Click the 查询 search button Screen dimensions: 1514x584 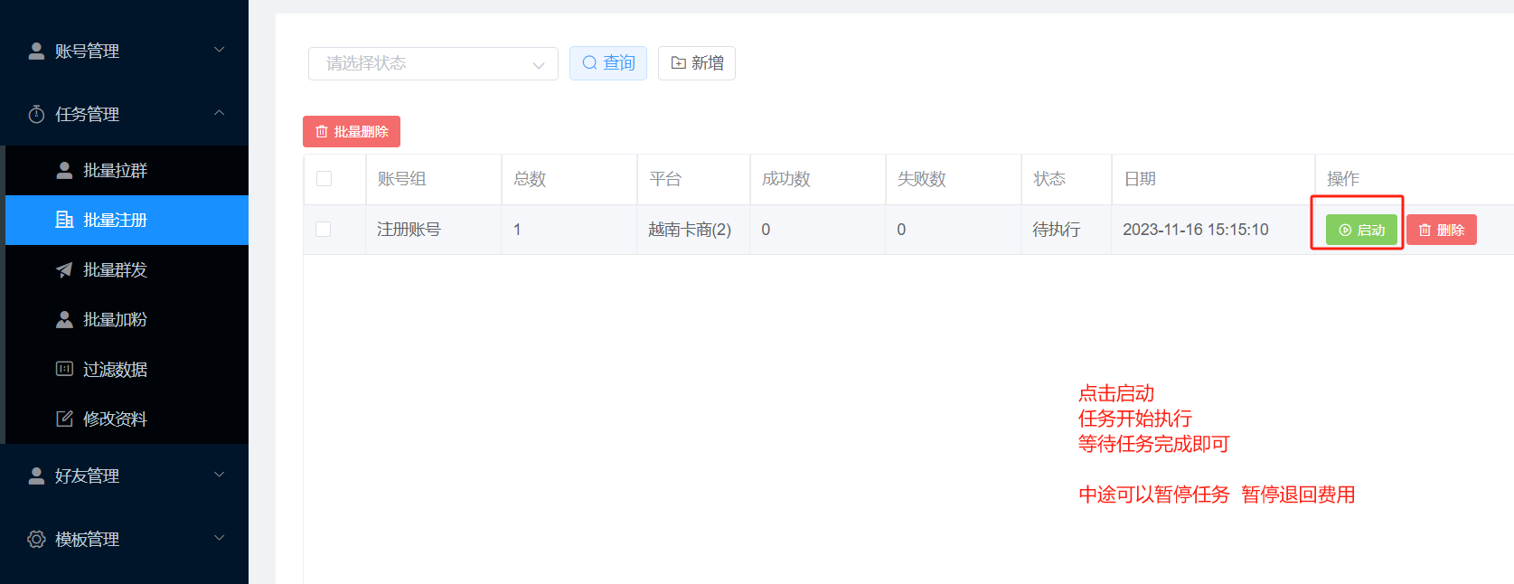608,63
